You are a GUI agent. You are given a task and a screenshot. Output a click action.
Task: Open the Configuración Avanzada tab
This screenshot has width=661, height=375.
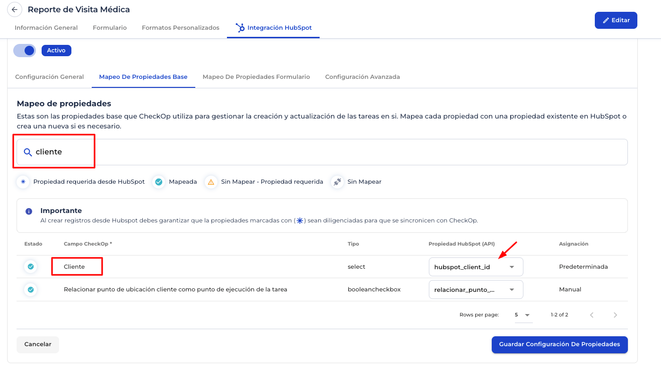coord(362,77)
